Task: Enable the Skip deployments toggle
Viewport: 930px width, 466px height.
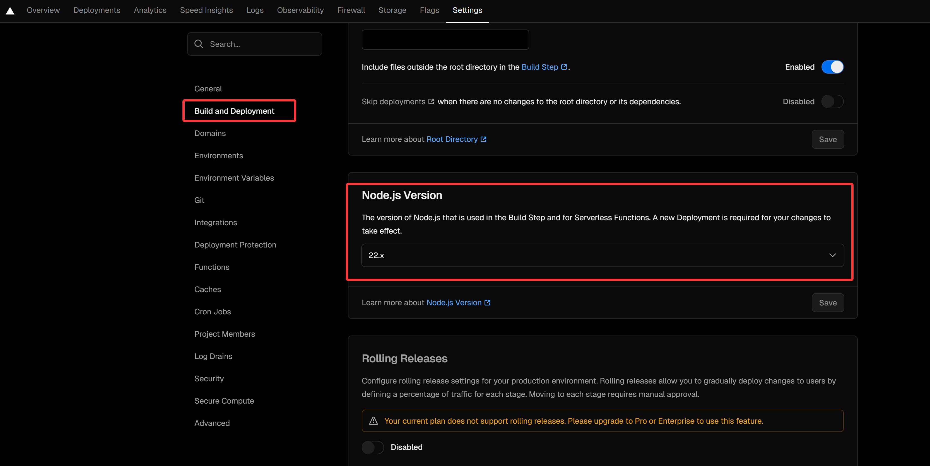Action: point(832,102)
